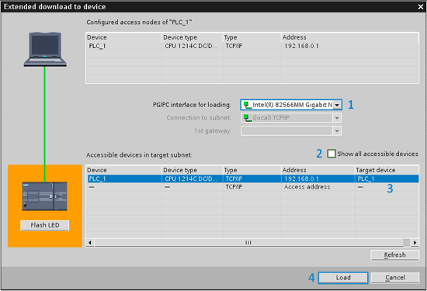The image size is (427, 291).
Task: Enable Show all accessible devices checkbox
Action: tap(332, 154)
